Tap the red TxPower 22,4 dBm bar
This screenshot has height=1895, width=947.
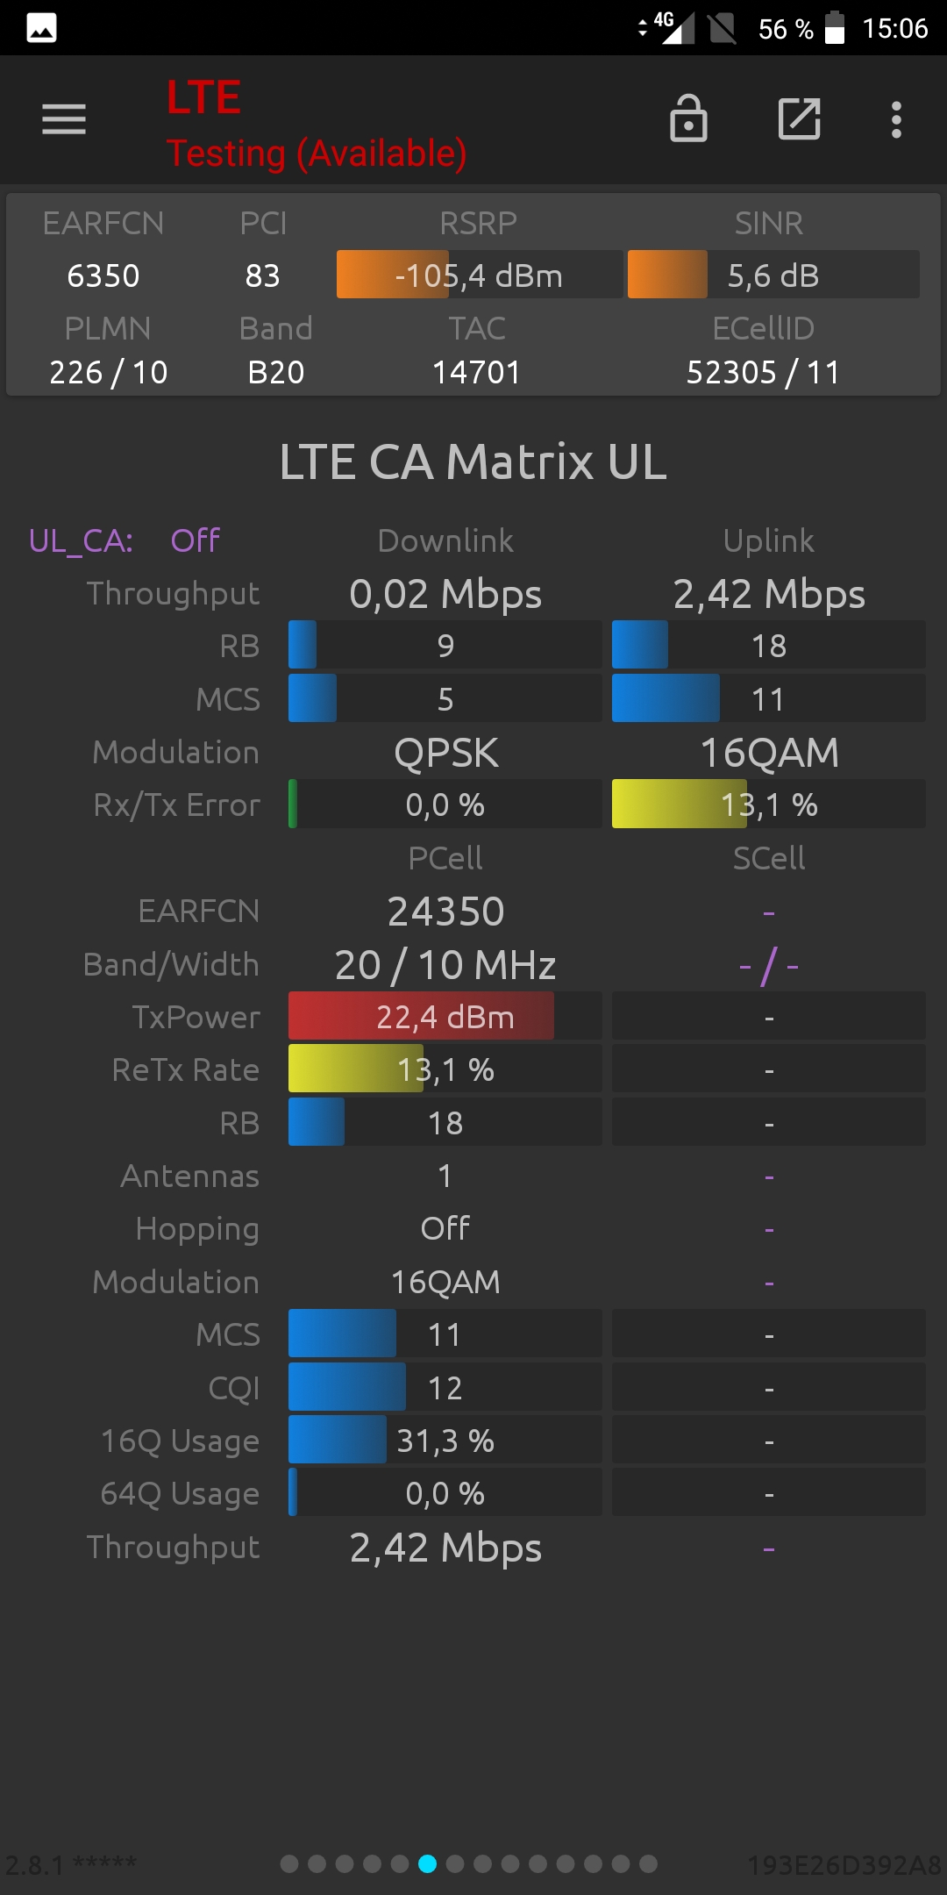445,1016
